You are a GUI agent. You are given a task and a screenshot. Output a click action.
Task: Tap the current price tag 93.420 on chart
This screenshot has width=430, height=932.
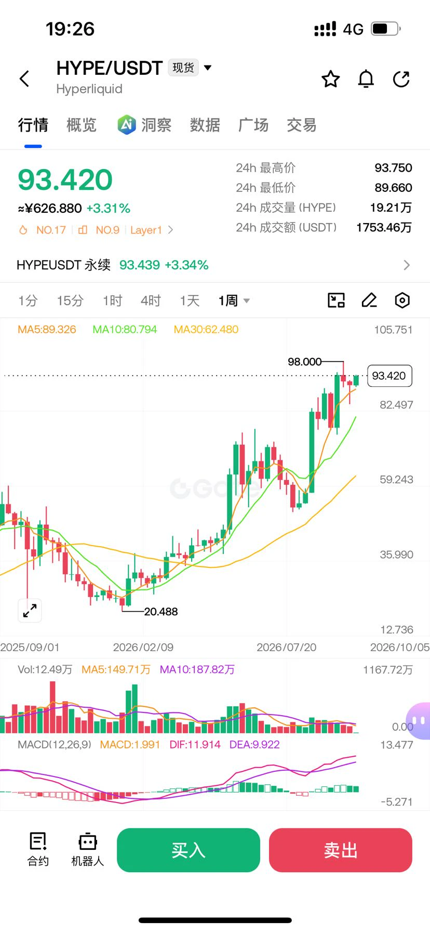389,376
